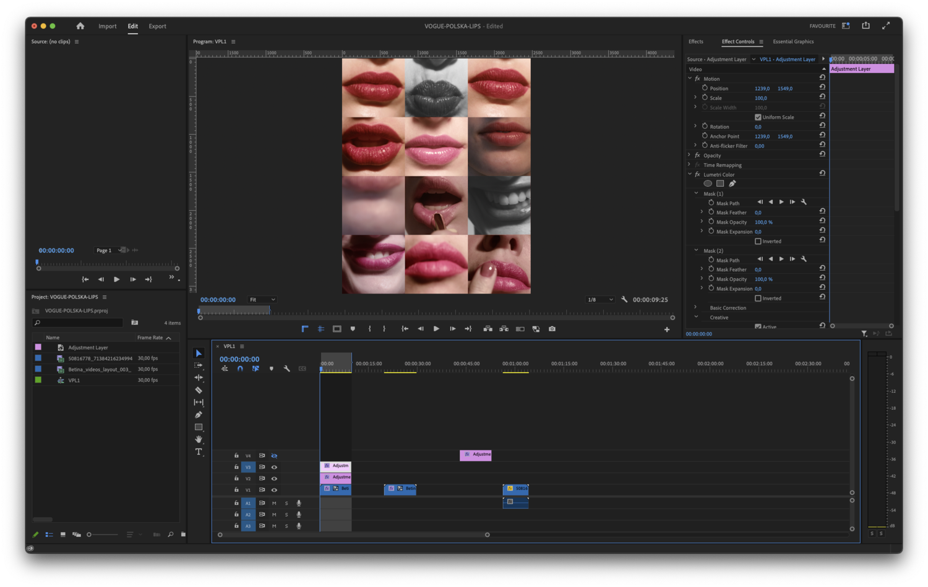
Task: Go to In point in Program monitor
Action: click(405, 329)
